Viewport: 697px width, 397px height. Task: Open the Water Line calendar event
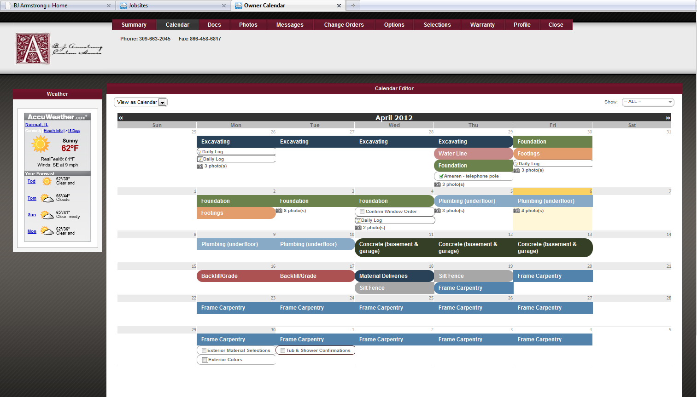coord(473,154)
